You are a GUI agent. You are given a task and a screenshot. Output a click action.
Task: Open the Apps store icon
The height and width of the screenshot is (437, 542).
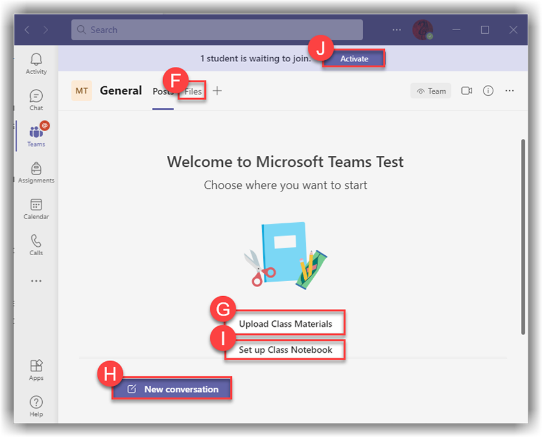tap(36, 370)
